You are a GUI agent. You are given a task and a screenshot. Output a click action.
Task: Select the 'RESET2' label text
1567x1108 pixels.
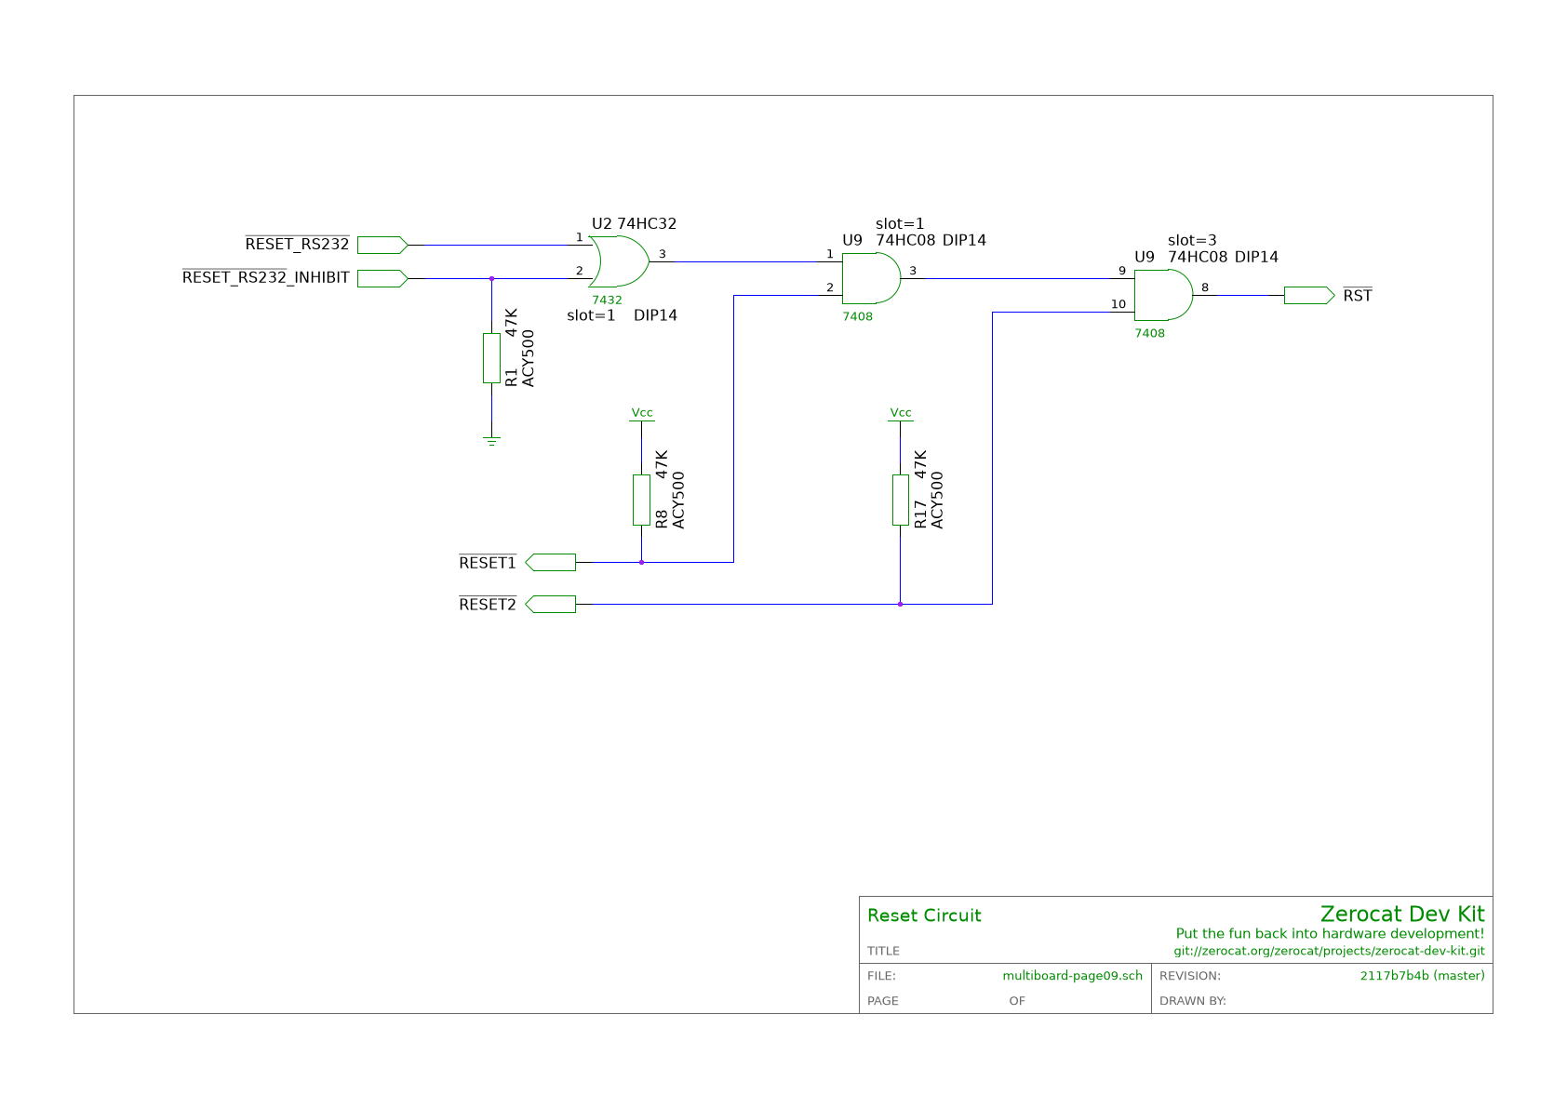point(488,604)
